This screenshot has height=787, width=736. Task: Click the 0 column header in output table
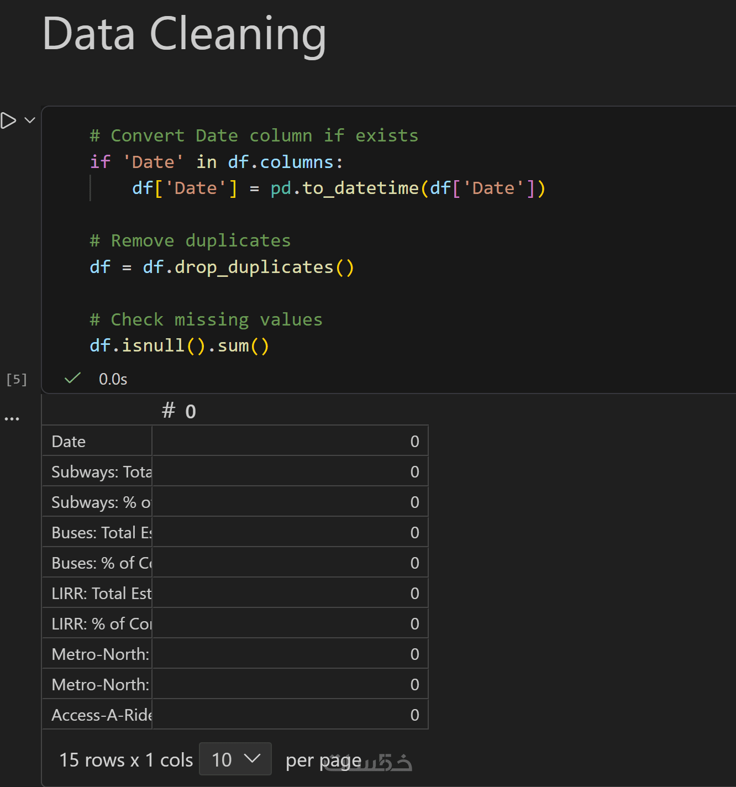pyautogui.click(x=191, y=412)
